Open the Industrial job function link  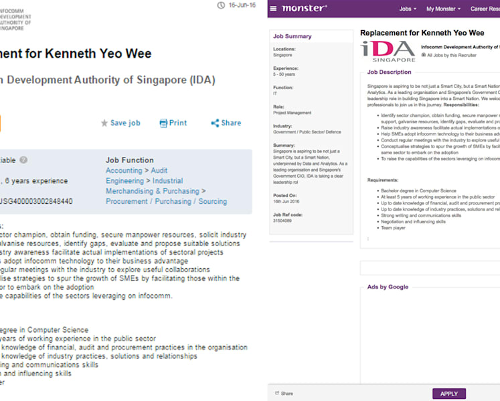tap(168, 181)
